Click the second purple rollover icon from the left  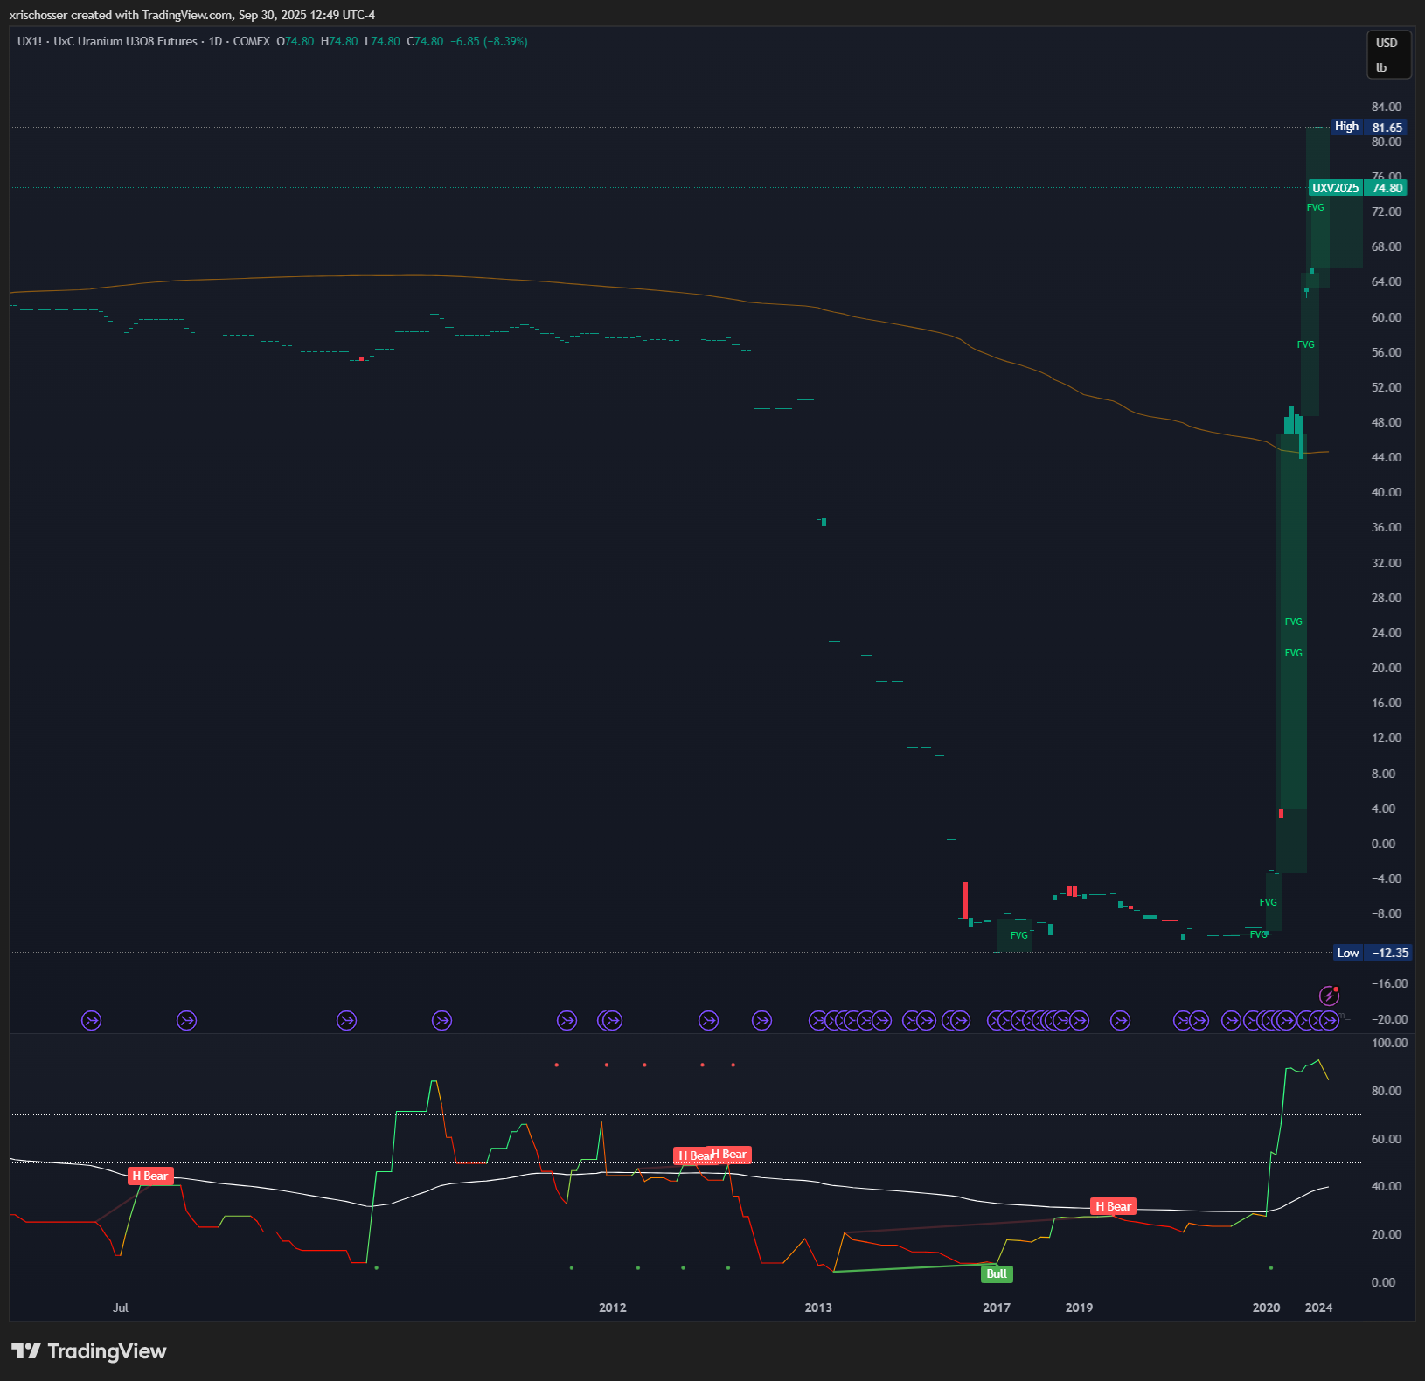point(186,1020)
